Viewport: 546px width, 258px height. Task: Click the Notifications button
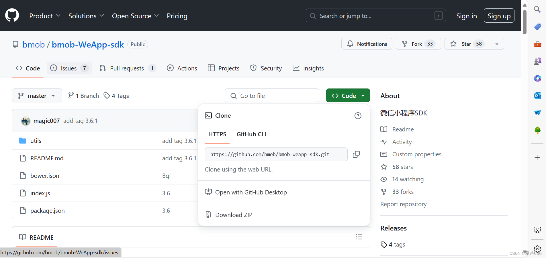(x=367, y=44)
